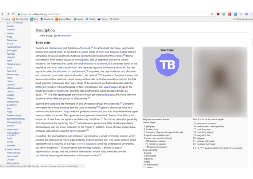Viewport: 253px width, 179px height.
Task: Go back to the previous page
Action: tap(3, 14)
